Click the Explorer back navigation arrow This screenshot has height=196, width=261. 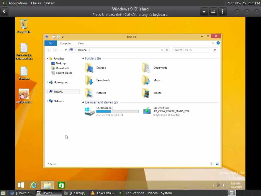tap(49, 50)
